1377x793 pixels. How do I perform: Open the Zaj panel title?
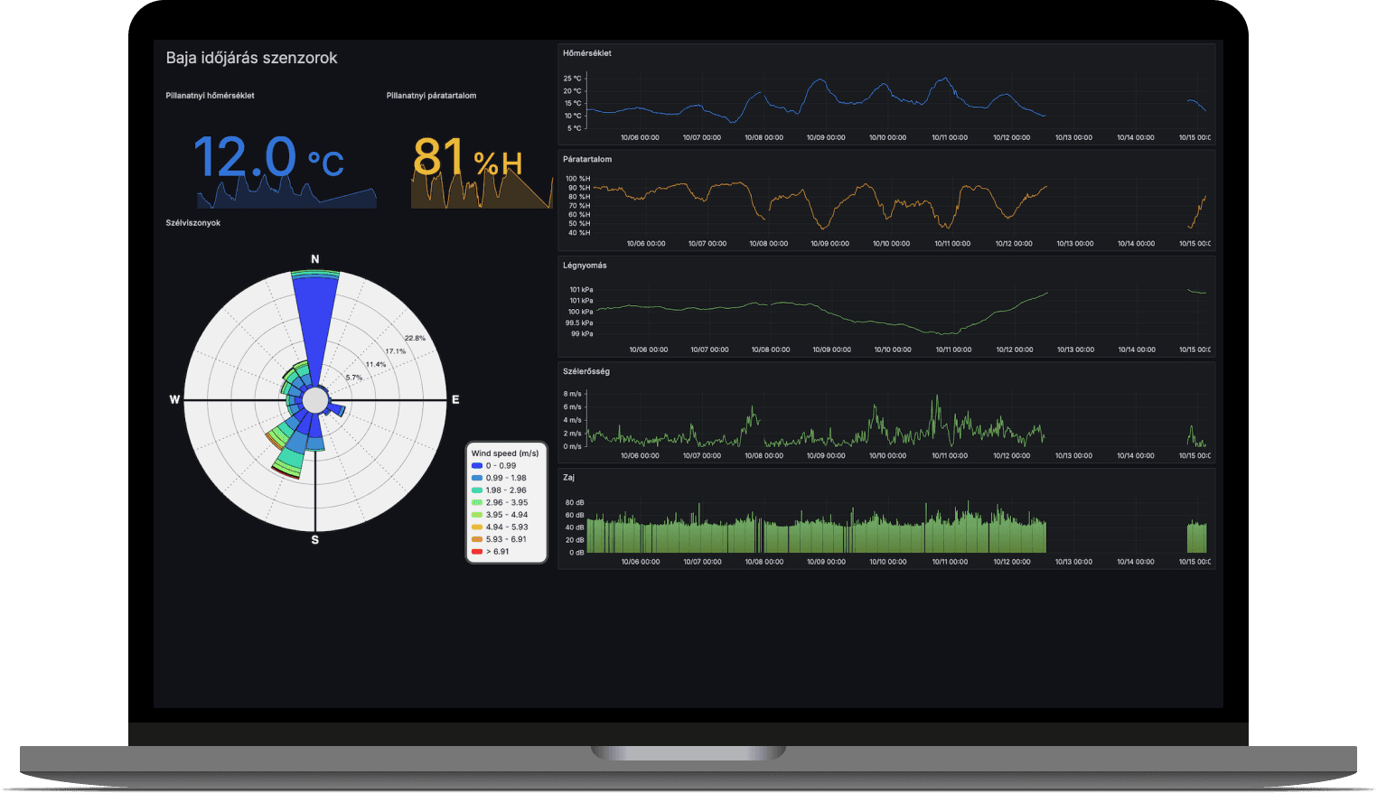pos(568,478)
